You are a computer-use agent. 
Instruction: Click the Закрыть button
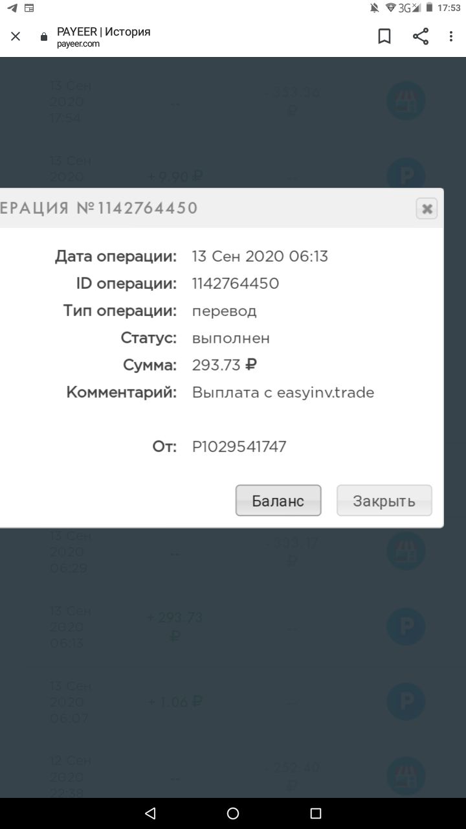pyautogui.click(x=384, y=501)
